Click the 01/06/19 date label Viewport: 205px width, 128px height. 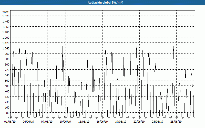[10, 122]
